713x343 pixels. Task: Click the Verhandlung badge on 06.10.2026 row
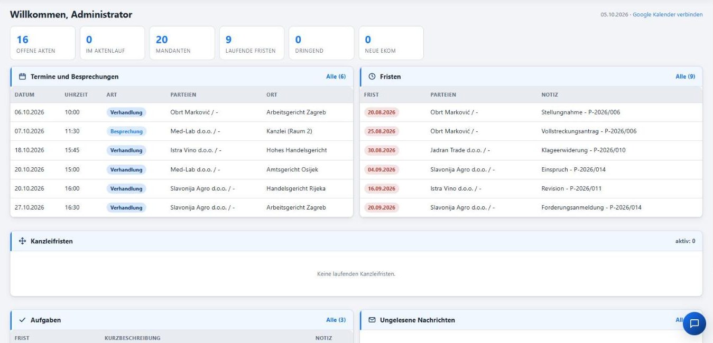pos(126,112)
